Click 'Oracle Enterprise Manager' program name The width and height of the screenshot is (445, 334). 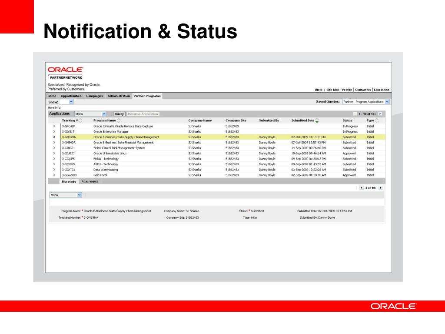coord(111,131)
